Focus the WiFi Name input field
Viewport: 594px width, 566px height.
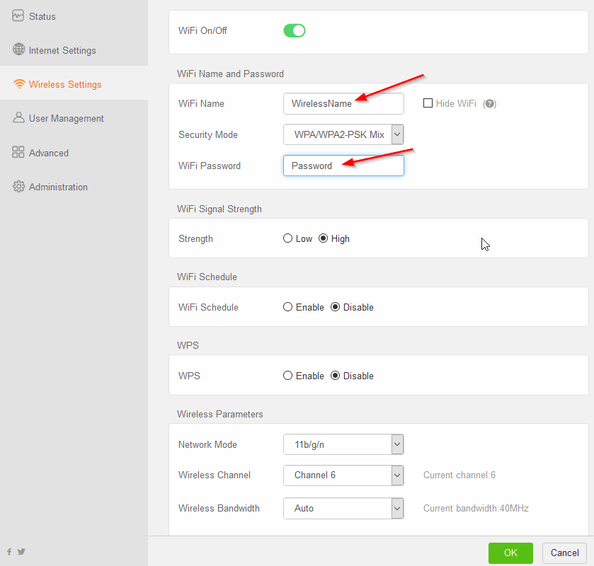coord(343,104)
